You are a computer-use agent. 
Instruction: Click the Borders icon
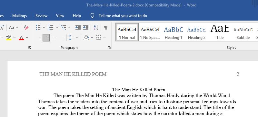(99, 38)
